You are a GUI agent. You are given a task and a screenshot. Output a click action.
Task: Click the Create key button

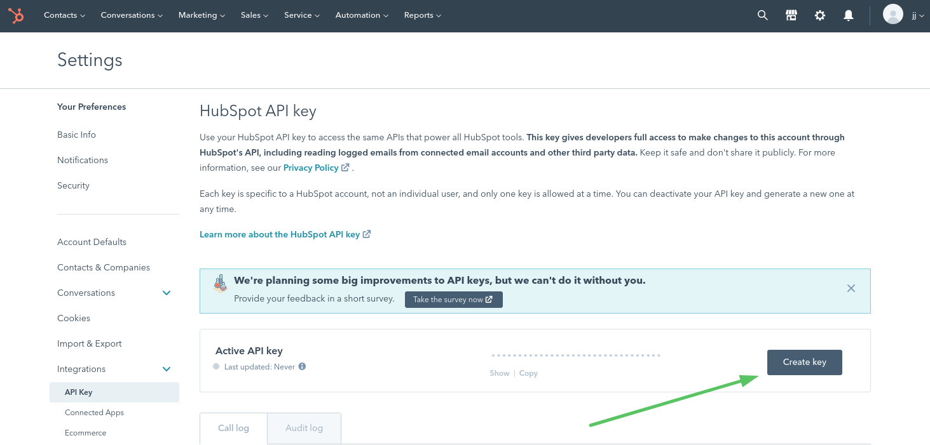pyautogui.click(x=805, y=362)
